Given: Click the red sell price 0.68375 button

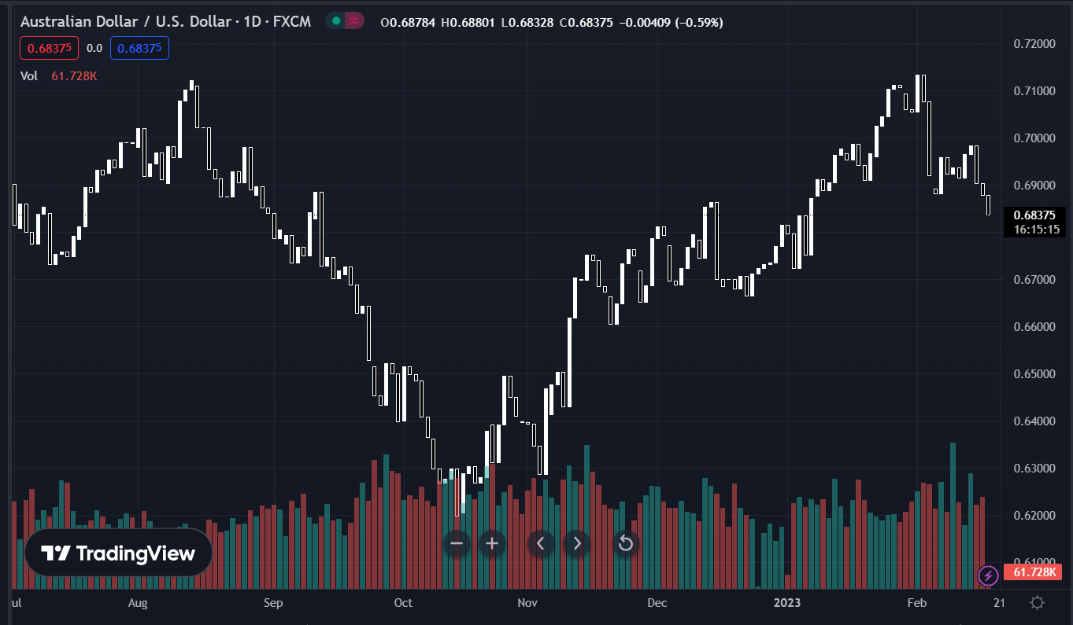Looking at the screenshot, I should 49,48.
